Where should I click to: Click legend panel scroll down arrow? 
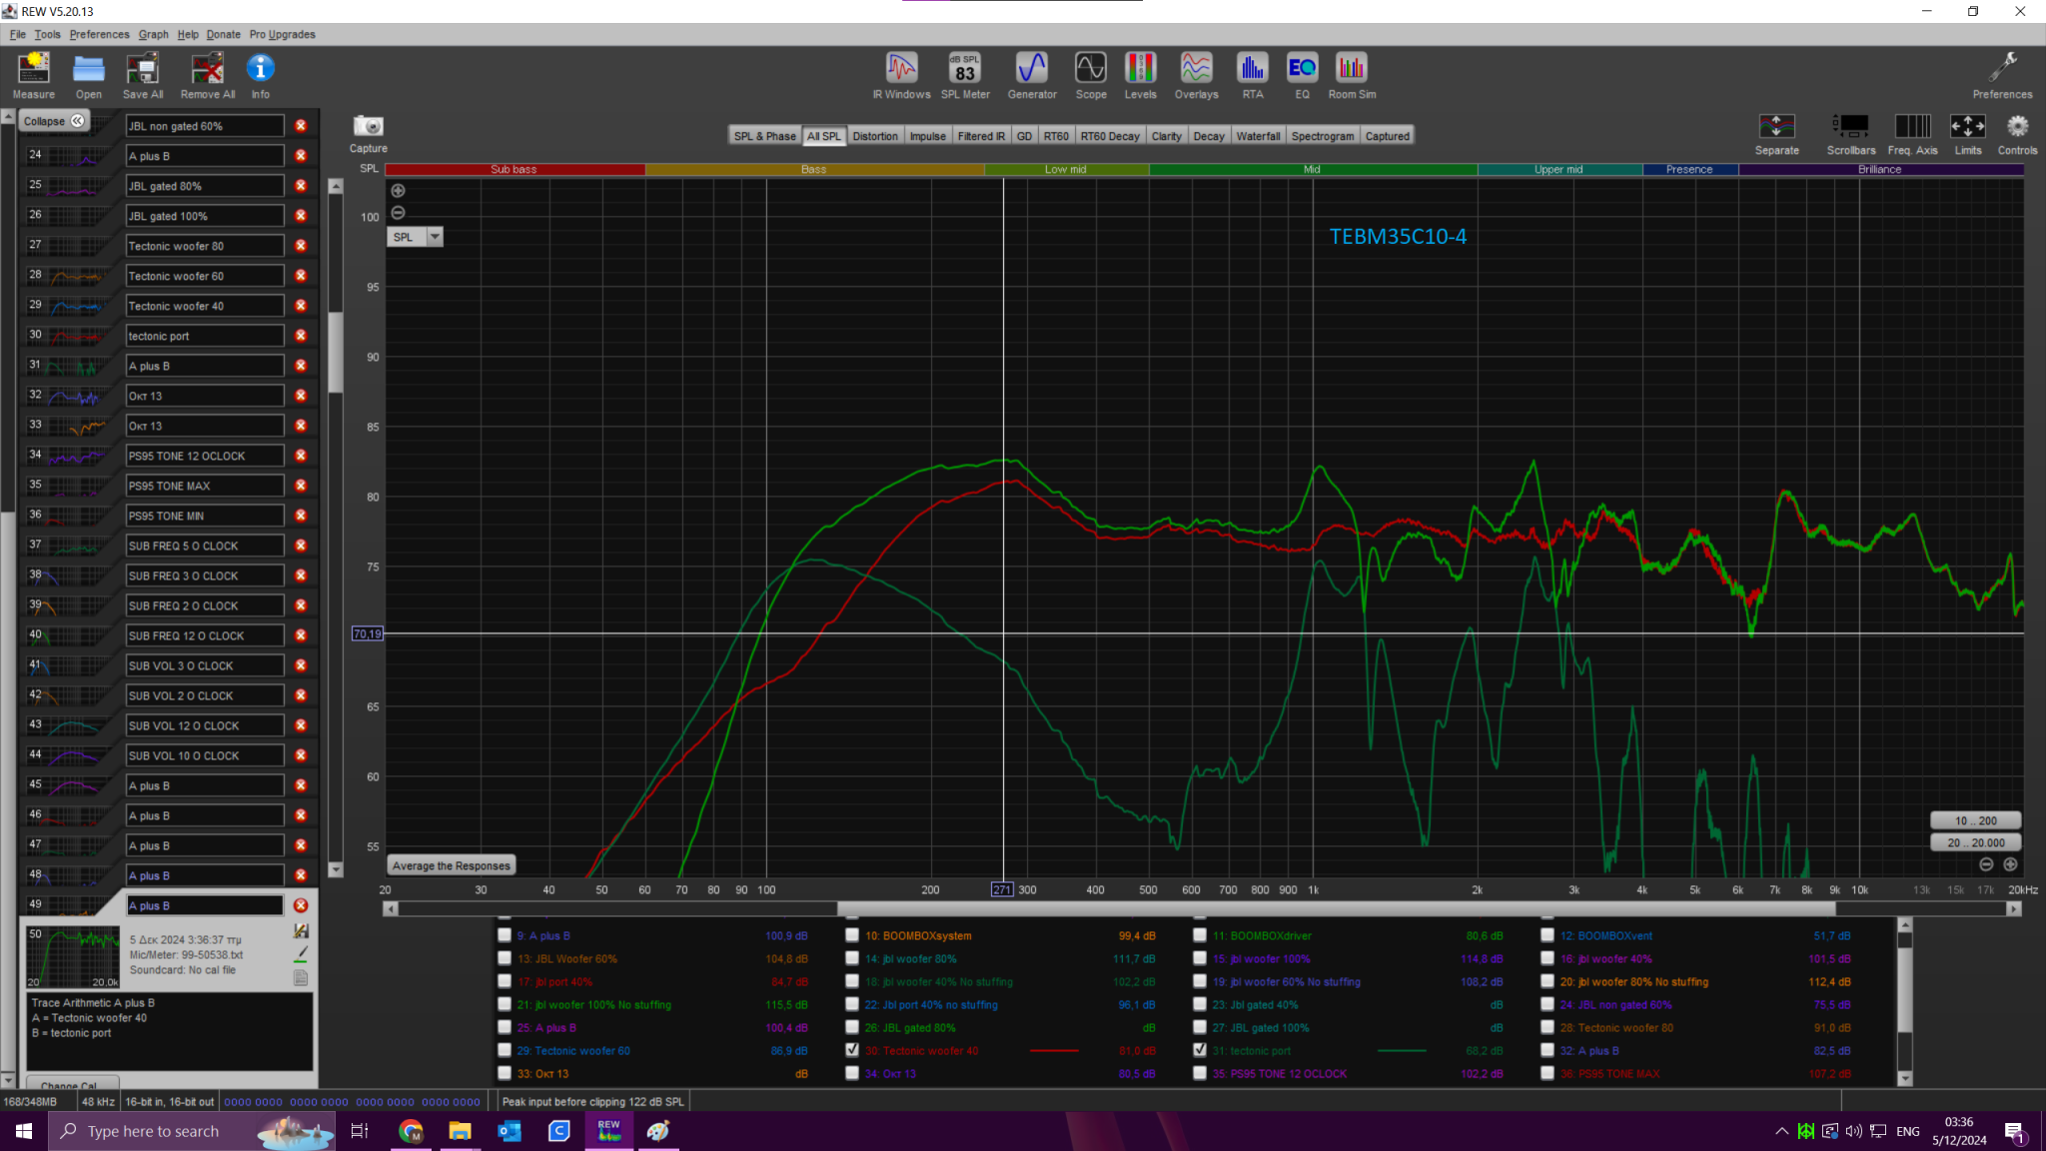[1904, 1078]
